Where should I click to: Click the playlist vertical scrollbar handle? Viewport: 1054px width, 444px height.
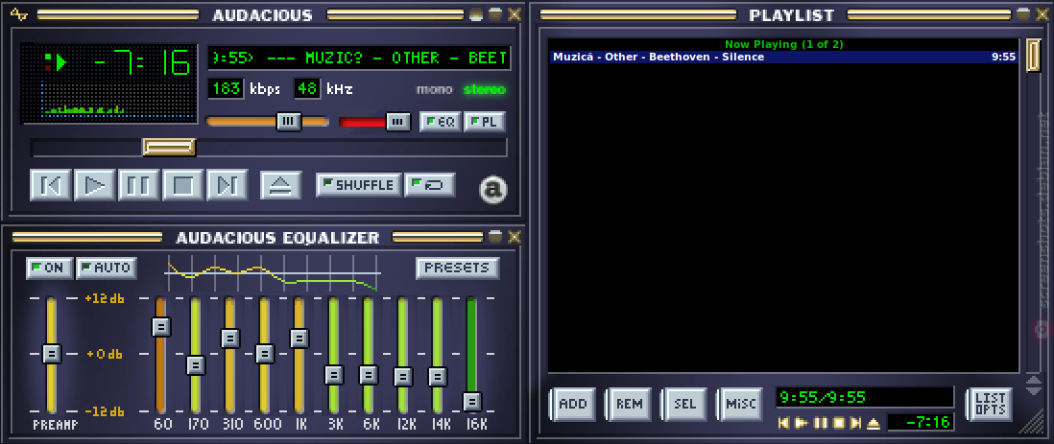tap(1032, 54)
